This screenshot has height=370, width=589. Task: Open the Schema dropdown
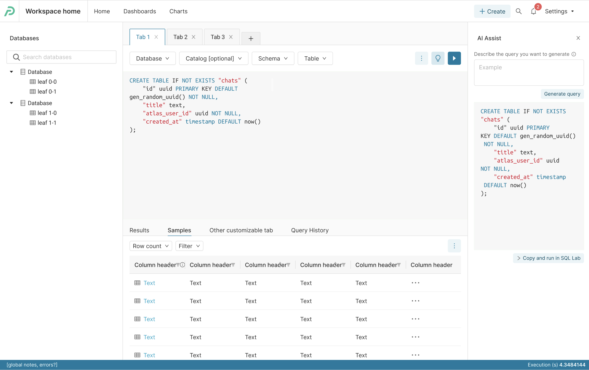[x=273, y=58]
